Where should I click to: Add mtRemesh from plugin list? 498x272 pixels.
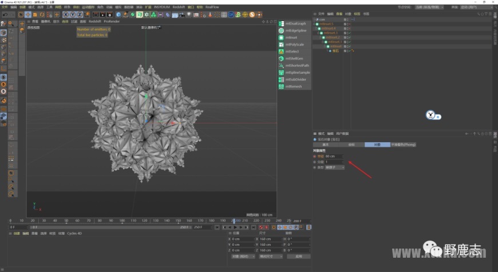(294, 86)
